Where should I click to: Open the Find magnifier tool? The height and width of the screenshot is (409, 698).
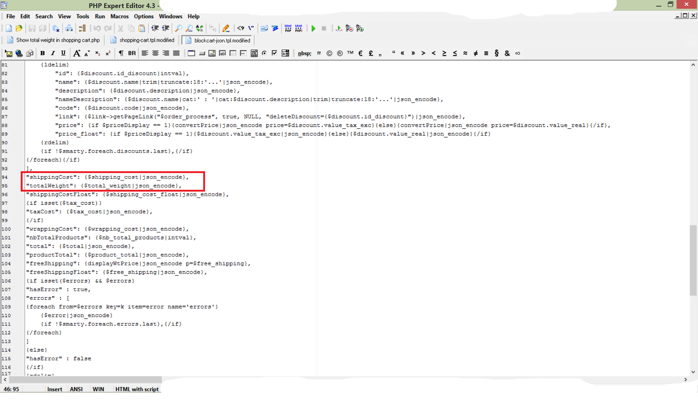click(x=178, y=28)
